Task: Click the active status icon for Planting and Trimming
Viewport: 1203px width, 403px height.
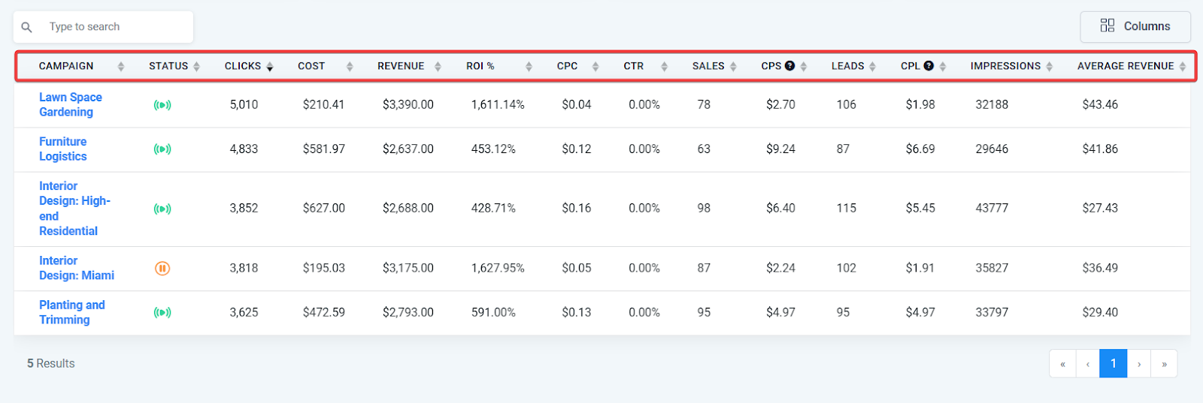Action: (x=162, y=312)
